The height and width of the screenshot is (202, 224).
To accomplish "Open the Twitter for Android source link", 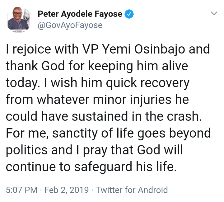I will coord(132,190).
